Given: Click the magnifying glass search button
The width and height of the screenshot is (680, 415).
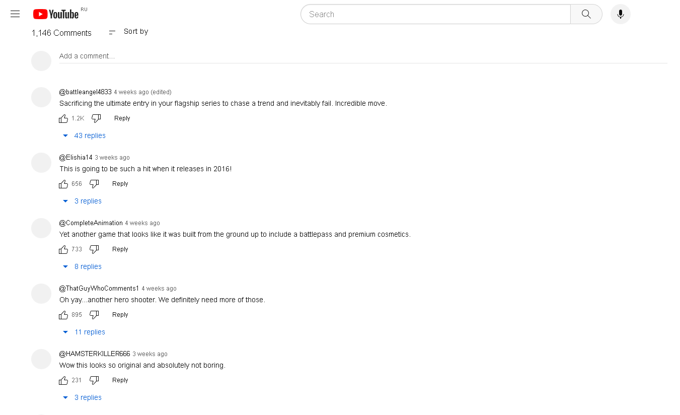Looking at the screenshot, I should (x=586, y=14).
